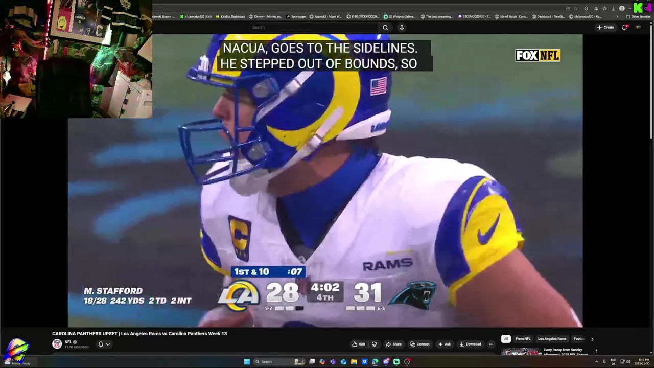Viewport: 654px width, 368px height.
Task: Focus the YouTube search field
Action: [314, 27]
